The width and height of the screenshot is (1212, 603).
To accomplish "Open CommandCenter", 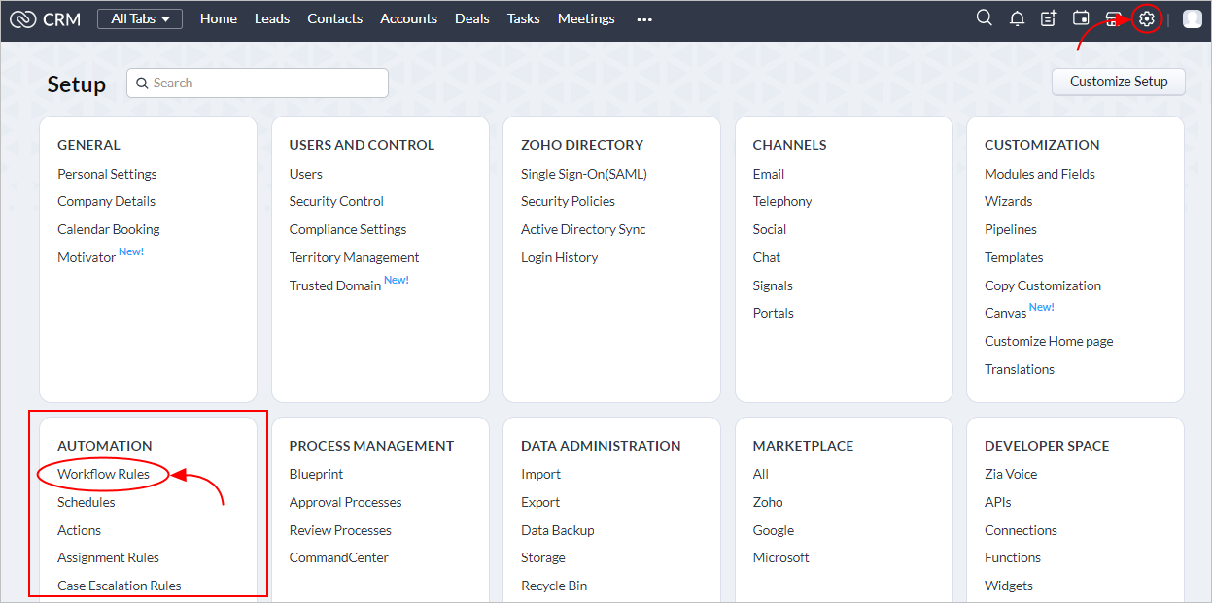I will point(338,557).
